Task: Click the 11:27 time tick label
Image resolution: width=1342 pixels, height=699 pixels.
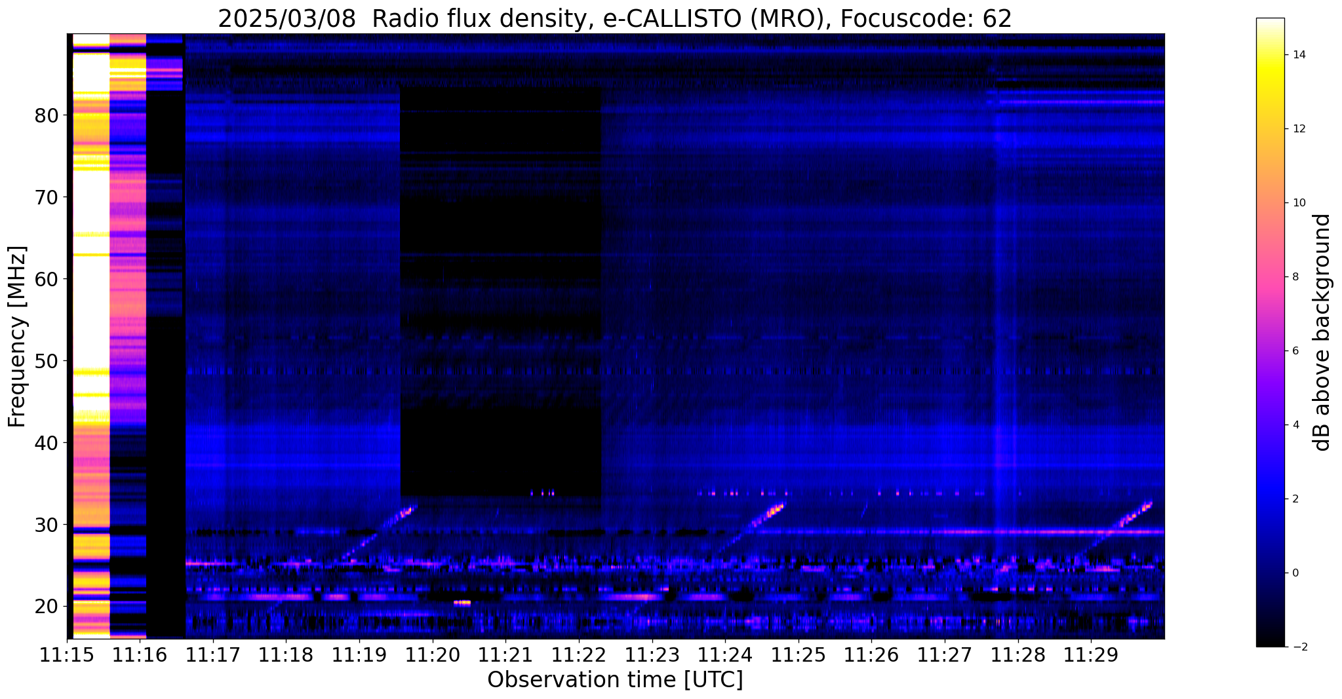Action: point(945,656)
